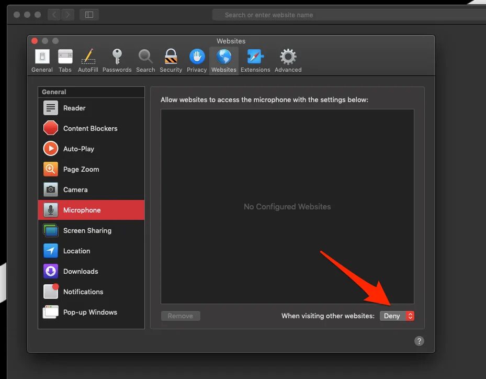Click the General tab label
Image resolution: width=486 pixels, height=379 pixels.
click(42, 70)
